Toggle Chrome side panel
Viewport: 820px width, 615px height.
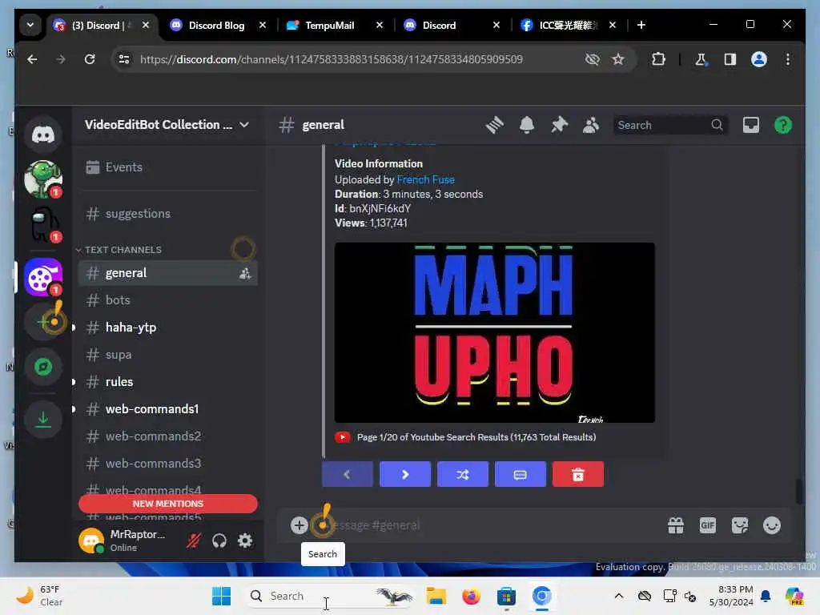pyautogui.click(x=730, y=59)
